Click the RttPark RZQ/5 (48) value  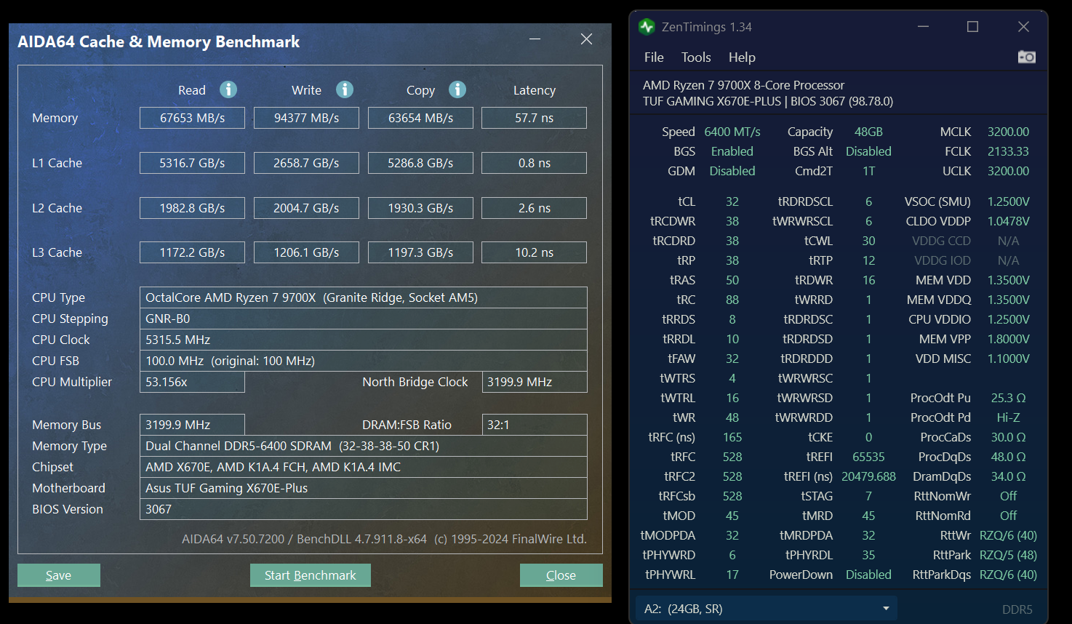coord(1008,555)
